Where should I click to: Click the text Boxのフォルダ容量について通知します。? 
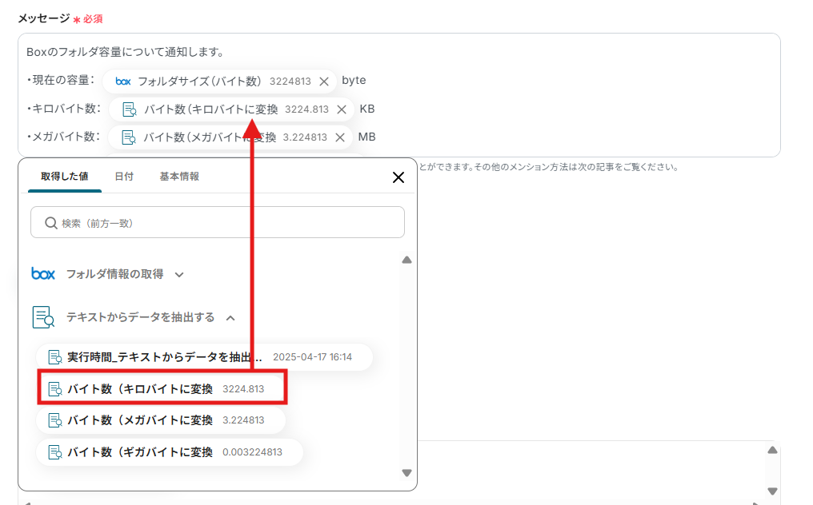point(126,52)
